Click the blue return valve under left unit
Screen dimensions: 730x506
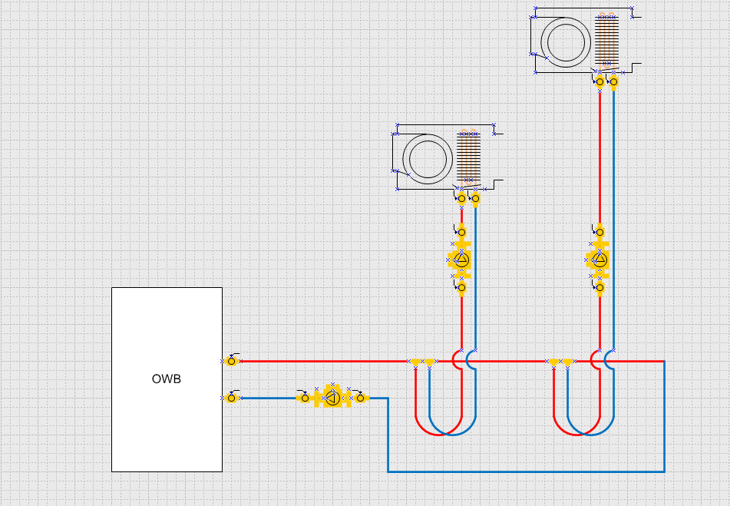[x=475, y=200]
